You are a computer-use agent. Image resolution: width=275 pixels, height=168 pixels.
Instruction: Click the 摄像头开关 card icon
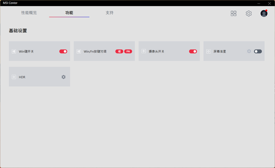click(x=144, y=51)
